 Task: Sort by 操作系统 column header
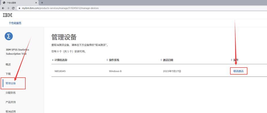tap(114, 60)
